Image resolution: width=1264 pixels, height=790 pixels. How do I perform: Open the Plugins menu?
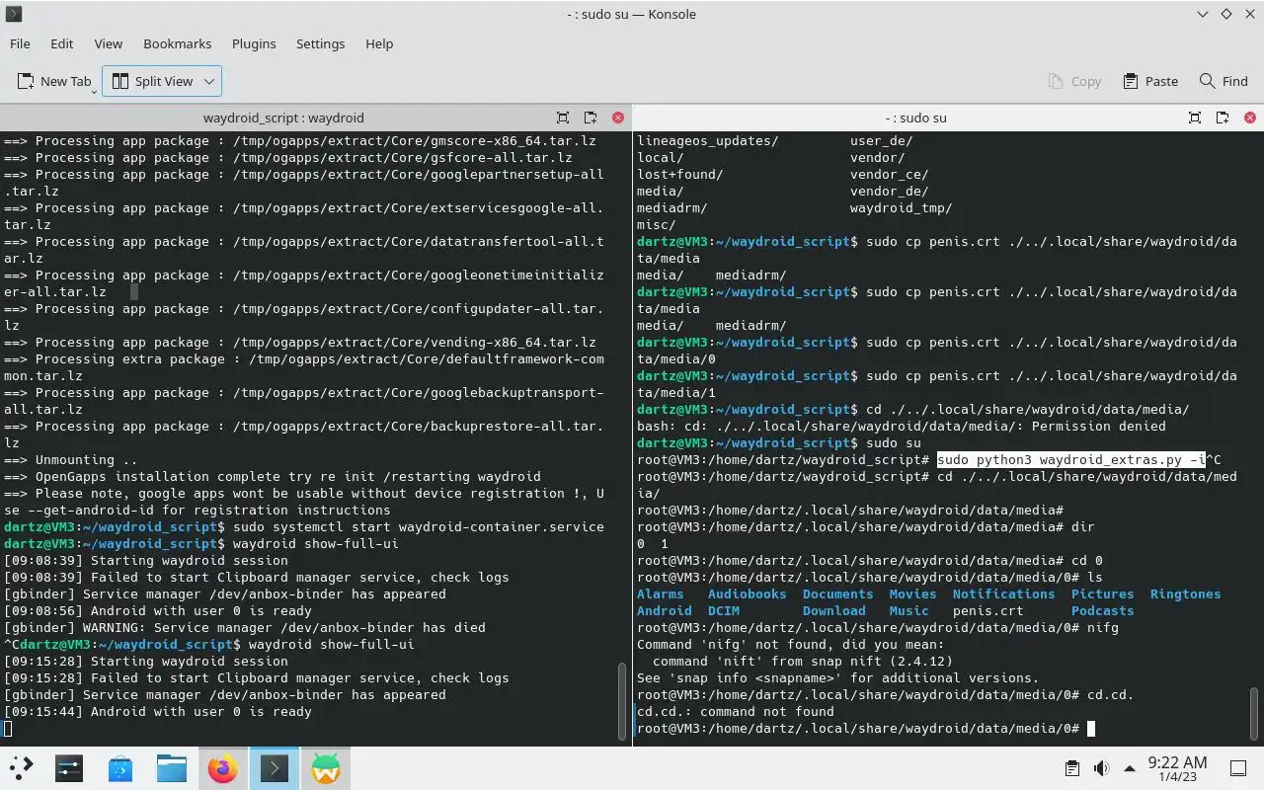[x=254, y=43]
